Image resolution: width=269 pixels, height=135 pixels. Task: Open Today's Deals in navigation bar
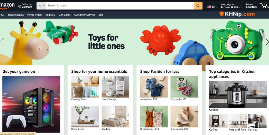coord(15,15)
